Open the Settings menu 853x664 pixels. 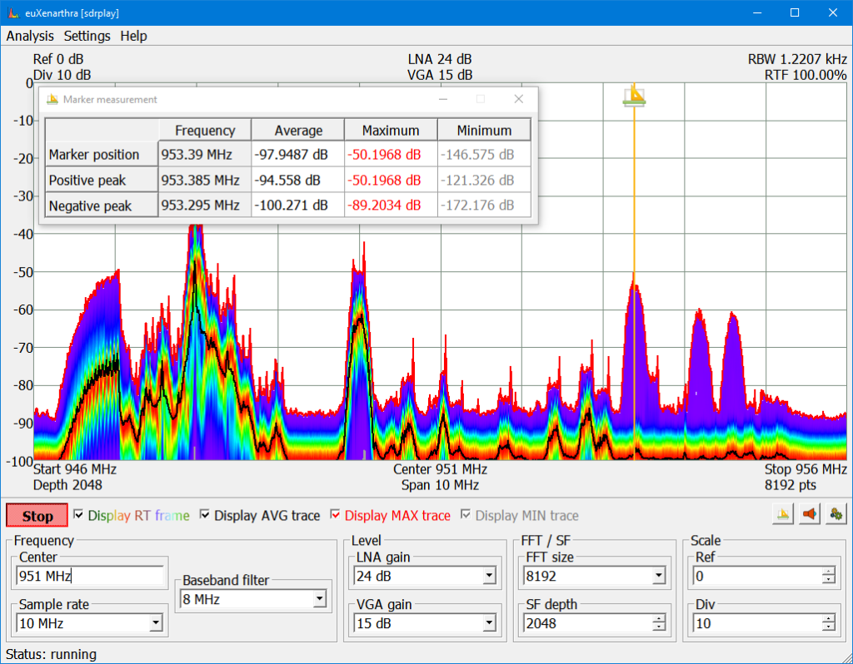87,36
